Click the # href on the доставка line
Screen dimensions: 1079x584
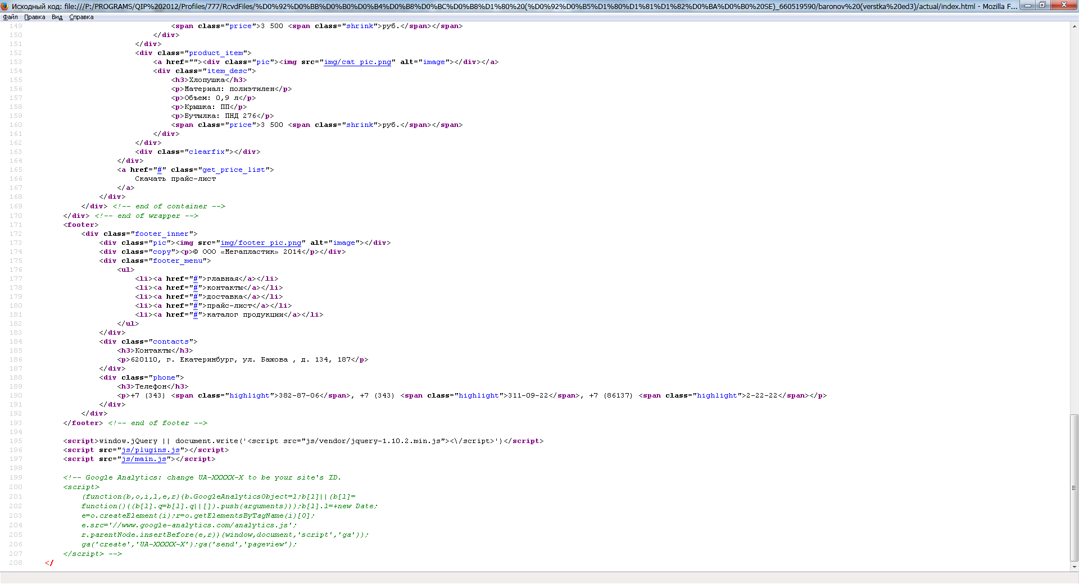[x=196, y=297]
